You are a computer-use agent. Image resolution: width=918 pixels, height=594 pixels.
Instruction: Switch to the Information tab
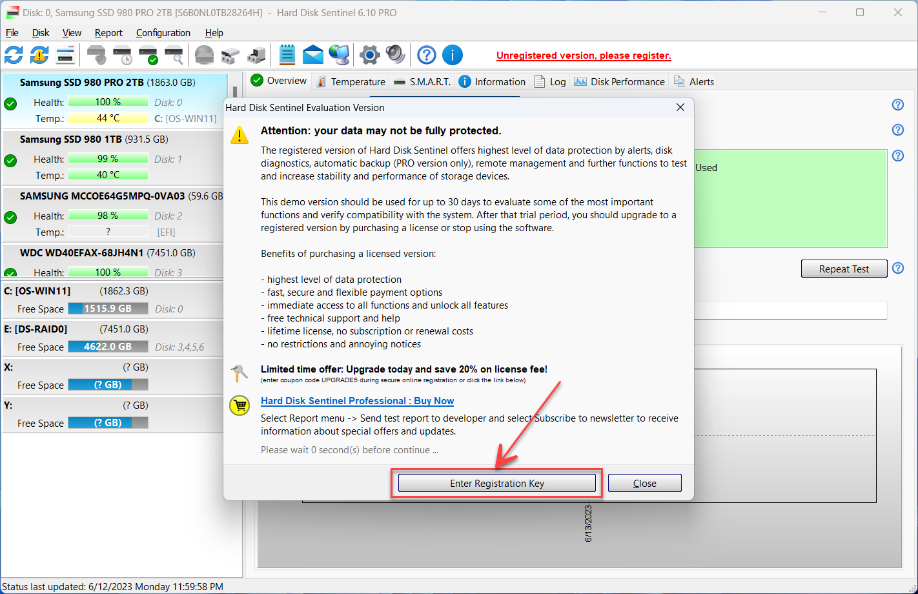492,81
